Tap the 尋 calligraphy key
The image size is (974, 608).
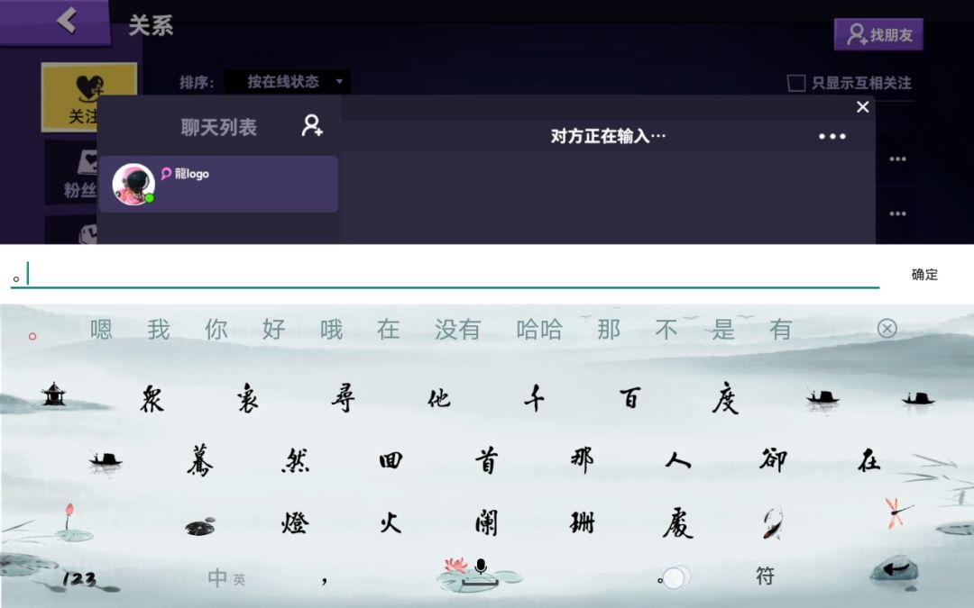coord(343,398)
